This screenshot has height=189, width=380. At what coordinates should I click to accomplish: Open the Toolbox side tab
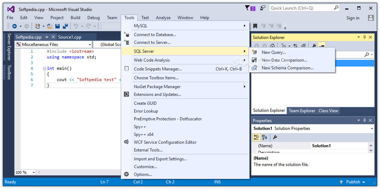(x=9, y=72)
